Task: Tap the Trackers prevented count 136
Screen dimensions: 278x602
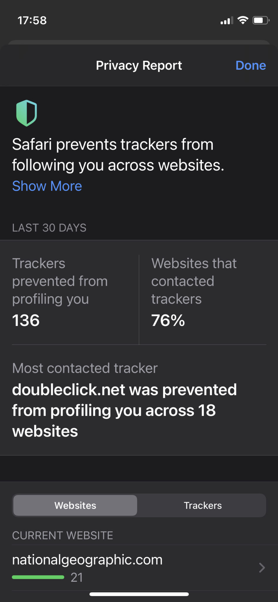Action: 26,320
